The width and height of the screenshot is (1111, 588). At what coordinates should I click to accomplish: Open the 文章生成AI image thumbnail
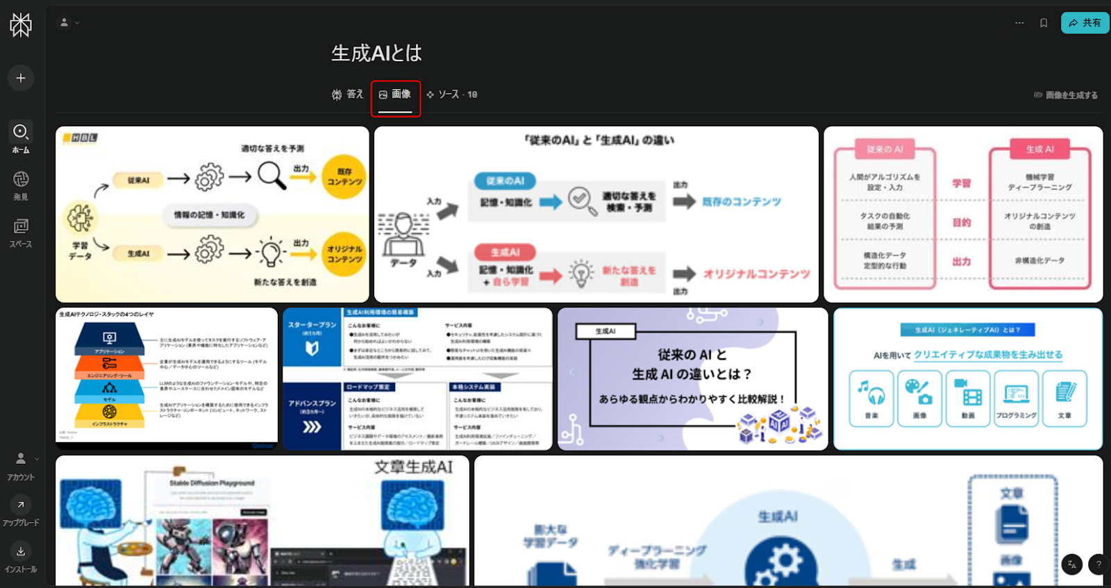click(x=262, y=521)
